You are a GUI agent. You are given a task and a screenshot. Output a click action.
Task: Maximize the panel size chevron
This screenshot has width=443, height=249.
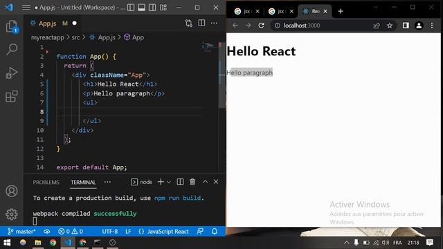pos(206,182)
